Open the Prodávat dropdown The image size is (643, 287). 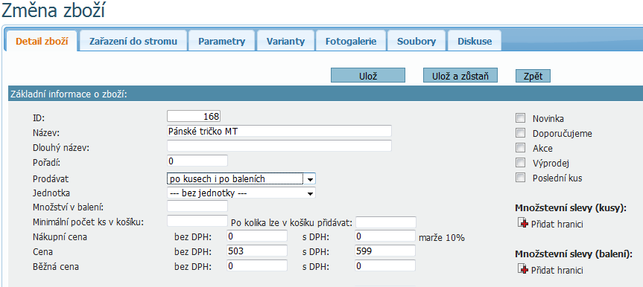click(x=241, y=179)
